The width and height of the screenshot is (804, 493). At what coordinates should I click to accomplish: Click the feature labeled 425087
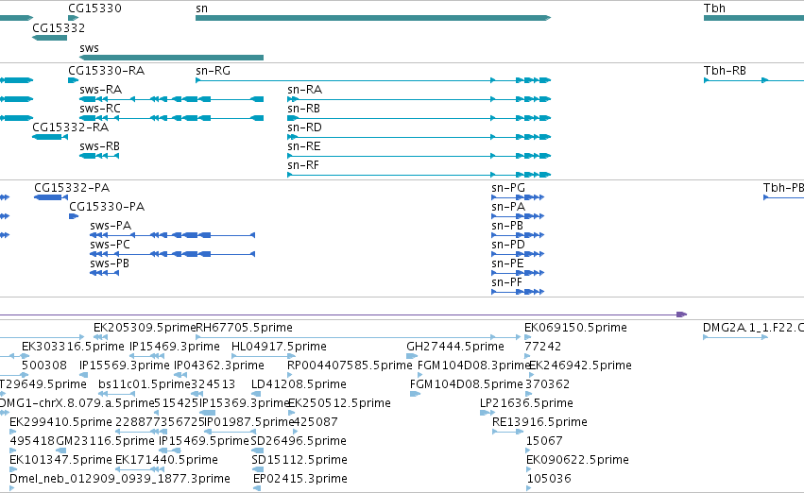pyautogui.click(x=296, y=432)
